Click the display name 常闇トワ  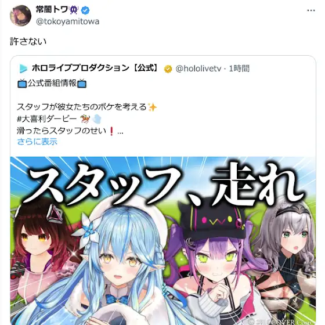(52, 9)
